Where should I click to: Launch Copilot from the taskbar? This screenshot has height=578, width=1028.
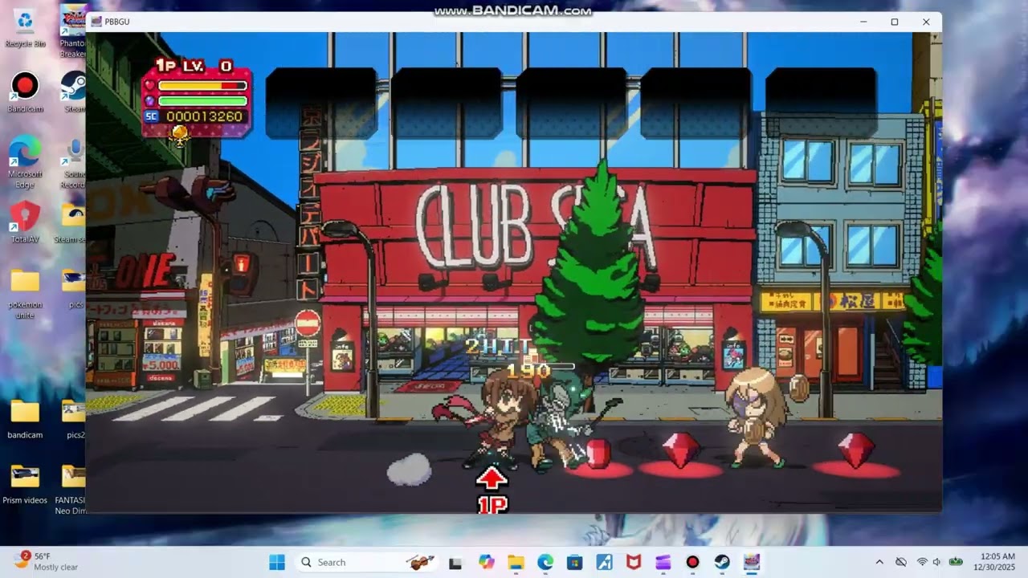[x=486, y=562]
